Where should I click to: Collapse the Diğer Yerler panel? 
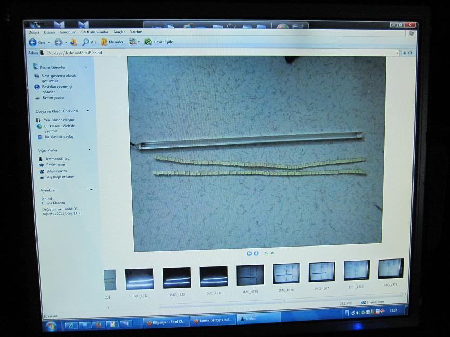(89, 150)
